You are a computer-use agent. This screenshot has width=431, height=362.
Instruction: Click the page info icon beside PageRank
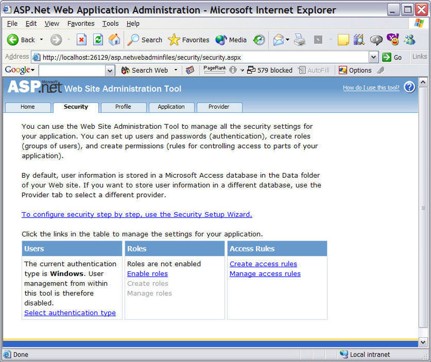pos(233,70)
